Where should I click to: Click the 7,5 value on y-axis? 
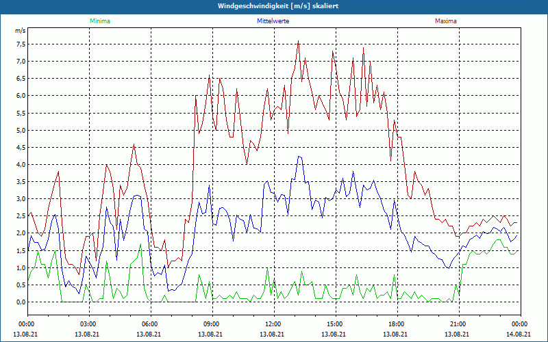pyautogui.click(x=20, y=44)
